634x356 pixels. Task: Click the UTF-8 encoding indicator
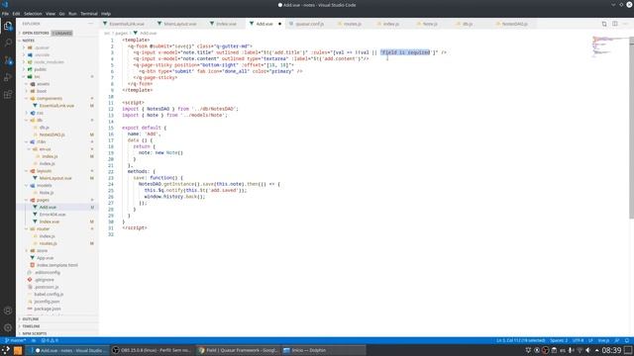(578, 340)
